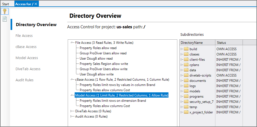
Task: Select Model Access summary node
Action: point(122,95)
